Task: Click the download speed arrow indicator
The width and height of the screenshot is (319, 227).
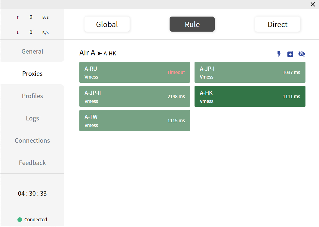Action: 17,33
